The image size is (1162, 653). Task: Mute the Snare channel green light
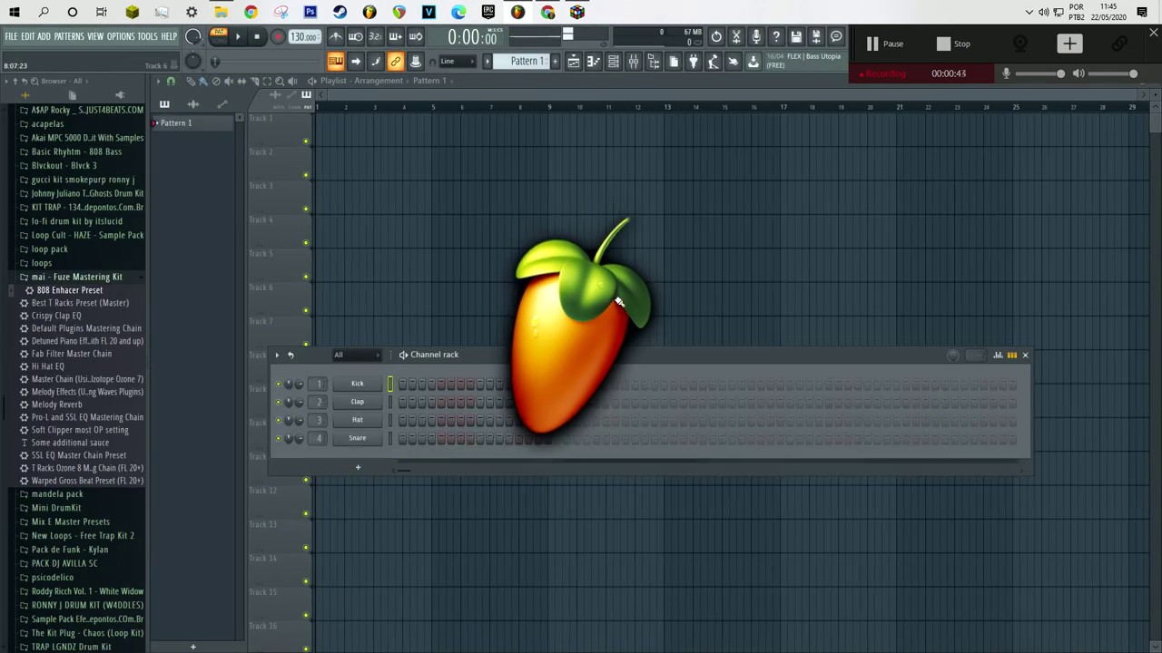pos(279,438)
